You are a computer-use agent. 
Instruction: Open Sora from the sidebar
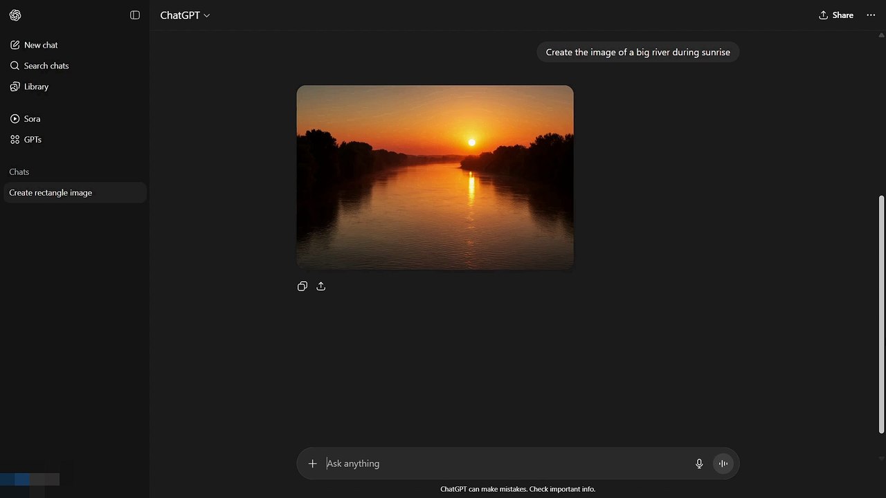coord(75,119)
